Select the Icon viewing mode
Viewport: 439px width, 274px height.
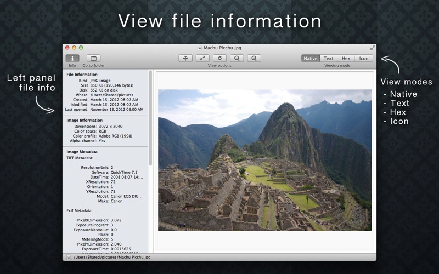pos(363,58)
